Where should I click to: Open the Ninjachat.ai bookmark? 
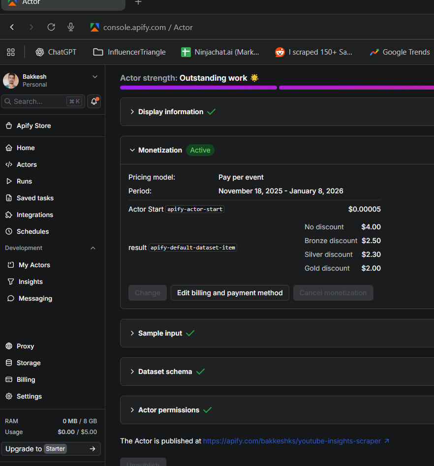point(220,52)
